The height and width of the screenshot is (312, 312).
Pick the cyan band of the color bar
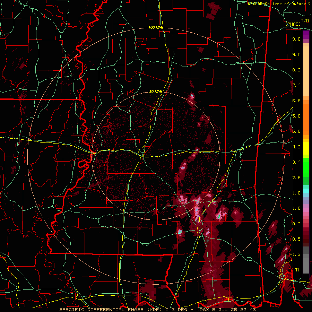(x=306, y=191)
